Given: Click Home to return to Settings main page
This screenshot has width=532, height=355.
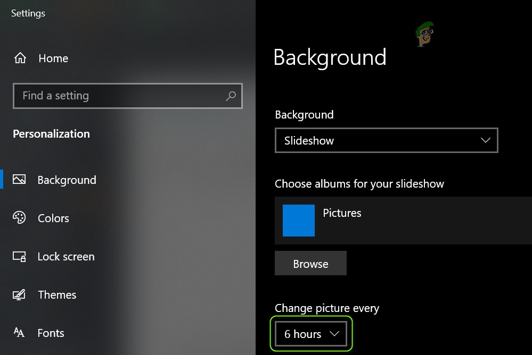Looking at the screenshot, I should 53,58.
